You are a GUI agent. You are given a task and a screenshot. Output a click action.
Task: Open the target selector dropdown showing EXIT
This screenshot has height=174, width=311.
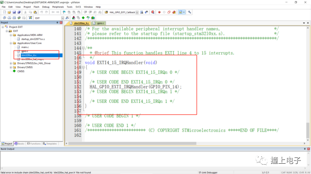tap(62, 18)
